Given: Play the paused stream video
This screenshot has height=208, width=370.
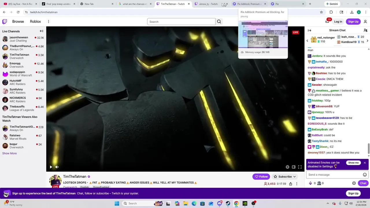Looking at the screenshot, I should coord(51,167).
